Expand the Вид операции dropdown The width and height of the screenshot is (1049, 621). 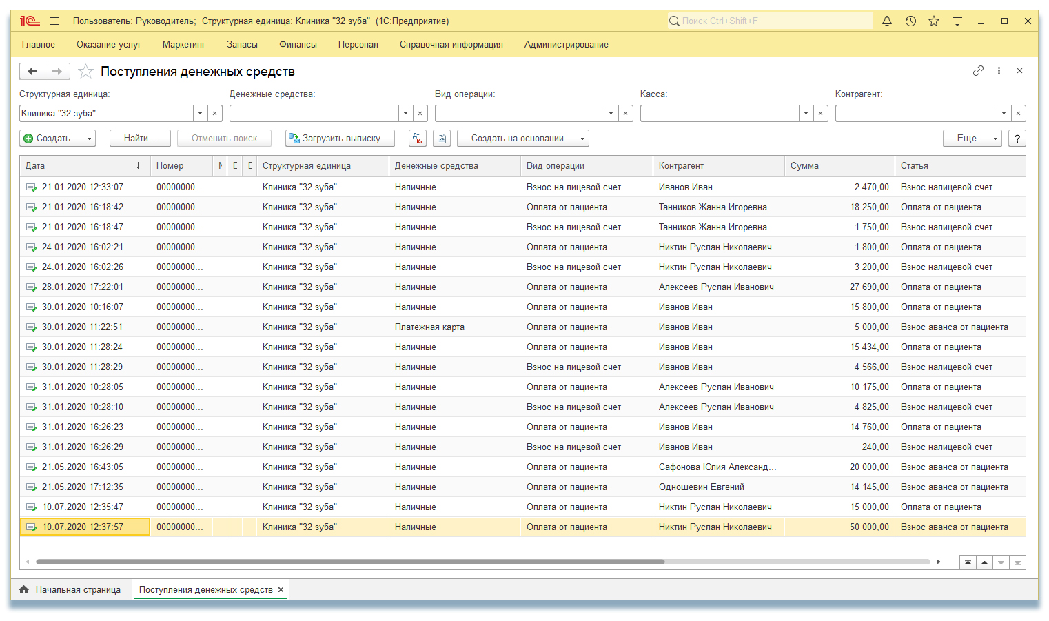611,113
